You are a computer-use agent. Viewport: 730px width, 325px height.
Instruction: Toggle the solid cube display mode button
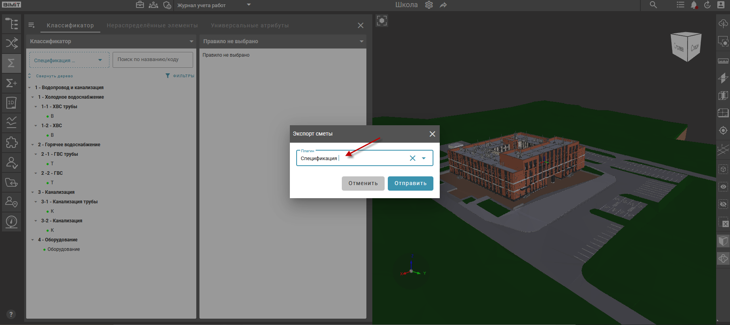coord(723,241)
